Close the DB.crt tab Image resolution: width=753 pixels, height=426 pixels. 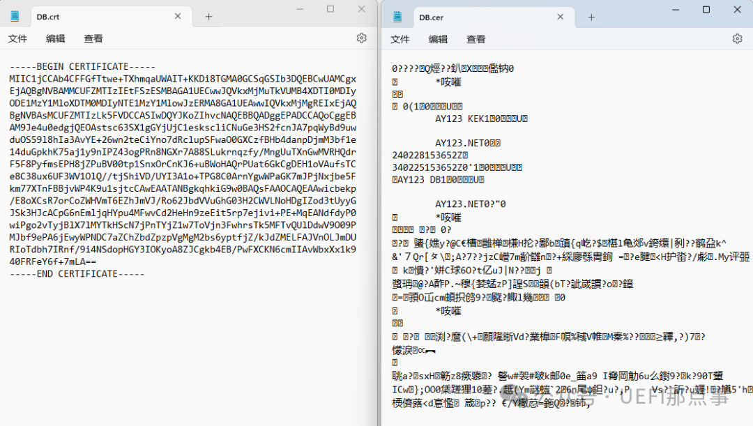178,16
